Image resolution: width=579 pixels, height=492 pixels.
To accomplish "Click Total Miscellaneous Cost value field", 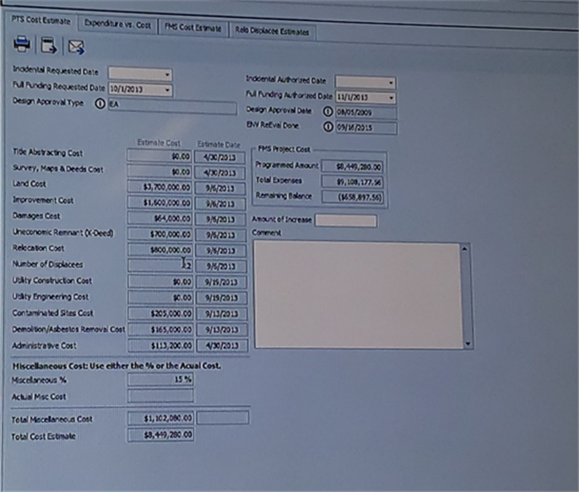I will [160, 419].
